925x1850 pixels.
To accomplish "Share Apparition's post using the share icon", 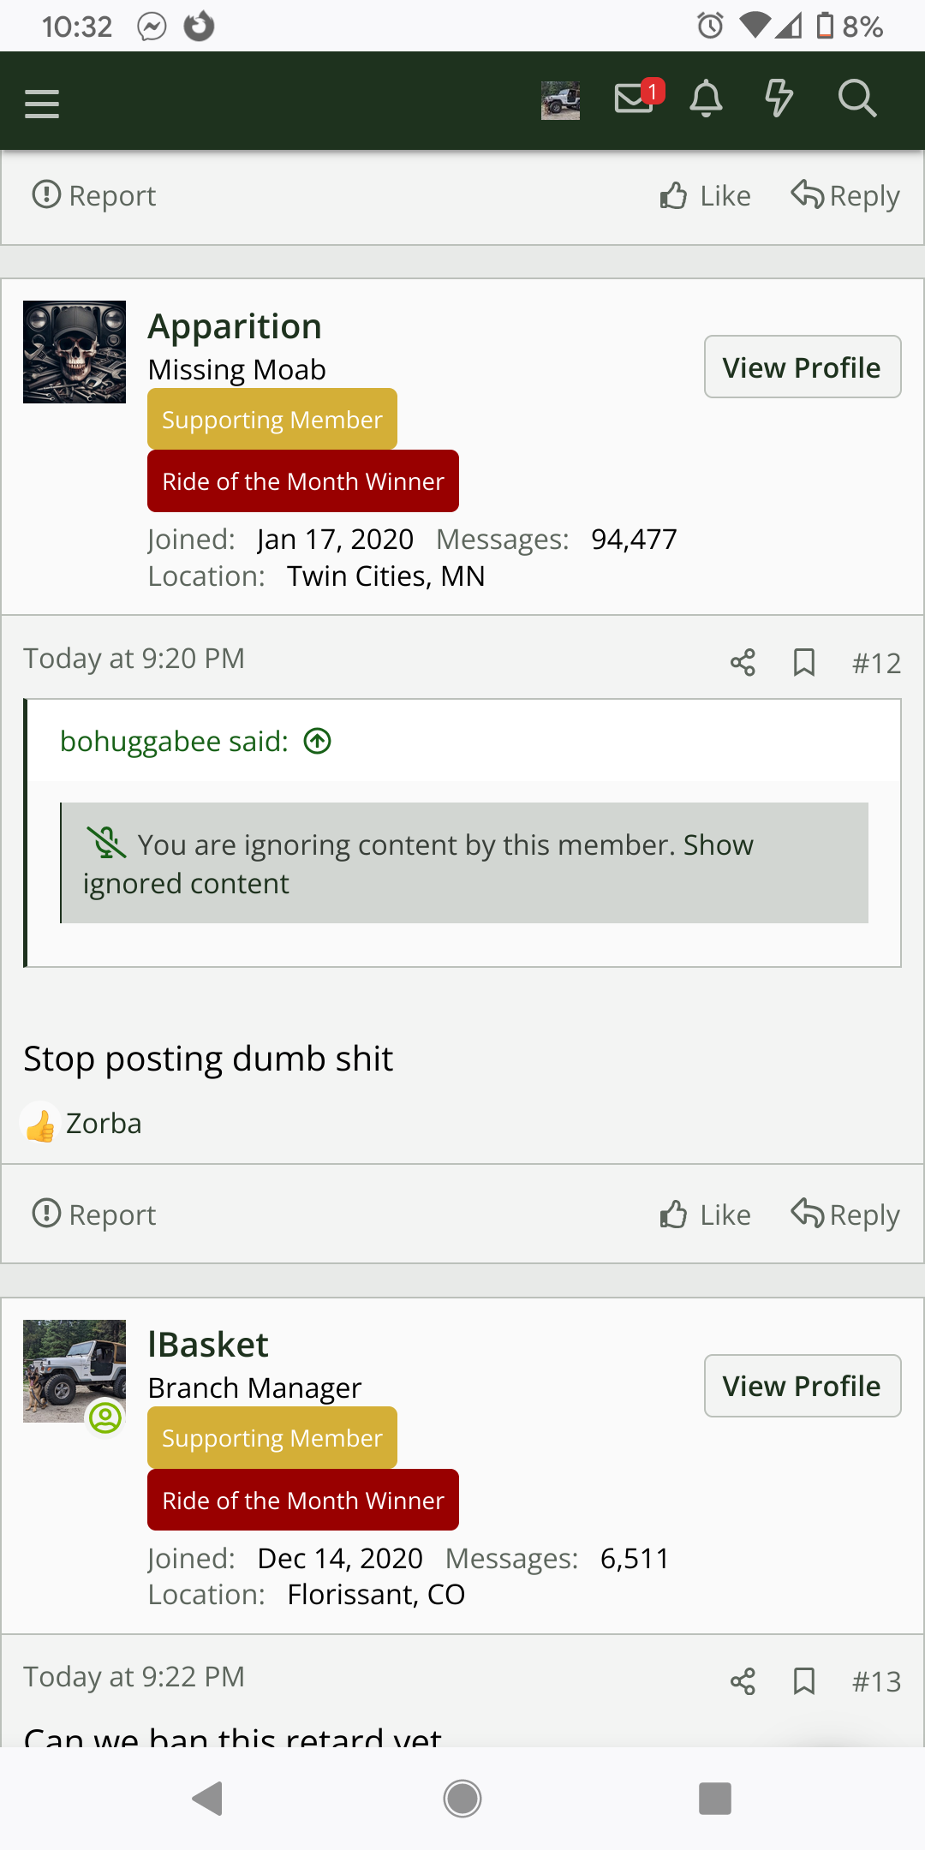I will click(743, 661).
